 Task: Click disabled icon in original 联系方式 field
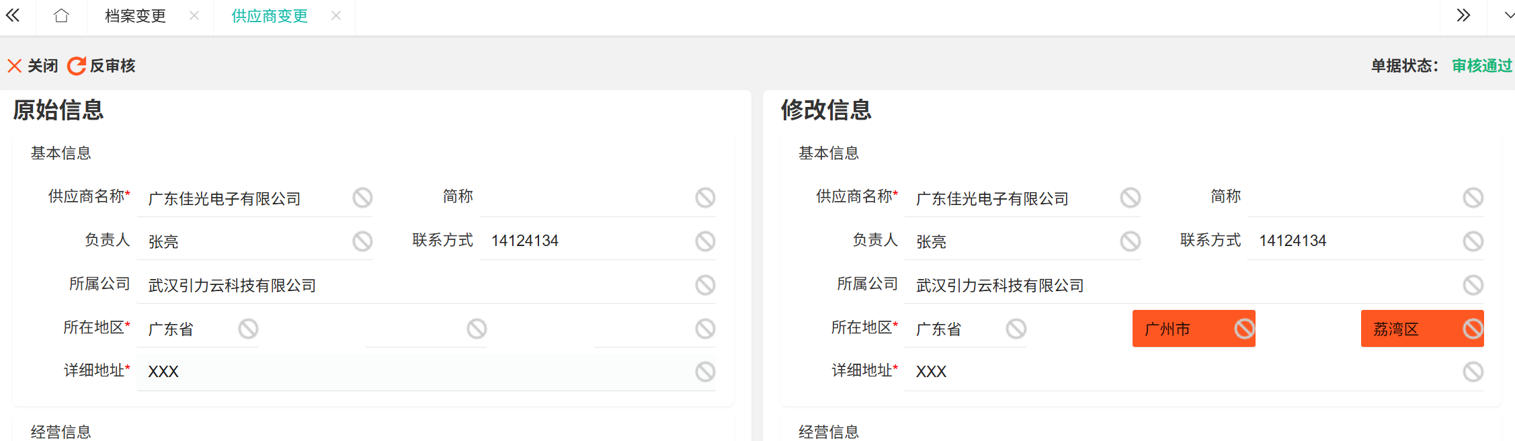(x=705, y=241)
